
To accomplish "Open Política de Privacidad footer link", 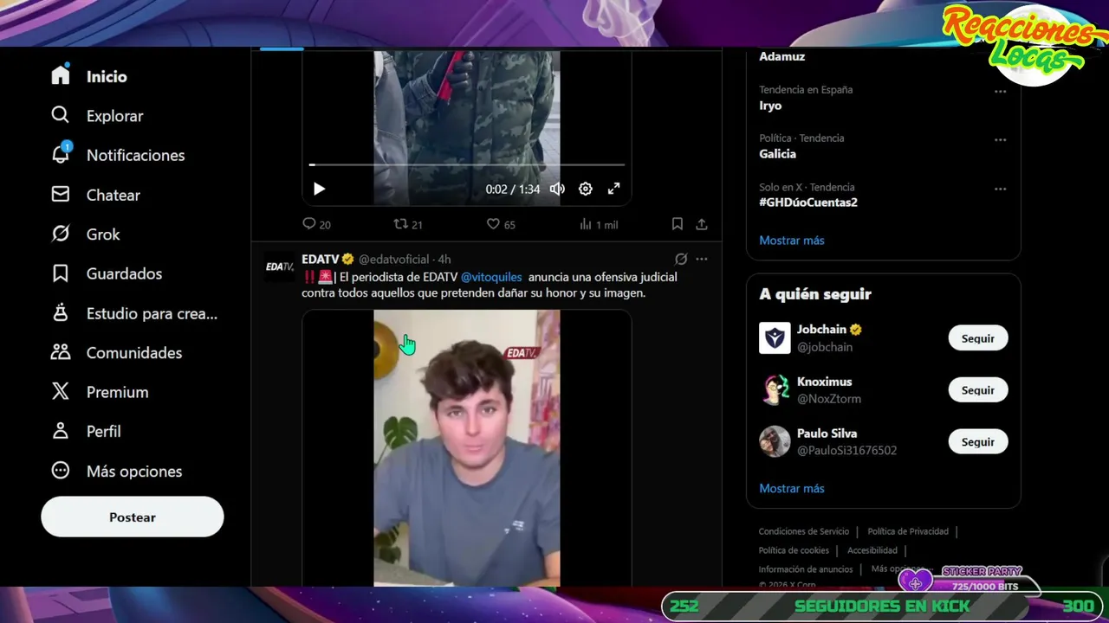I will coord(908,531).
